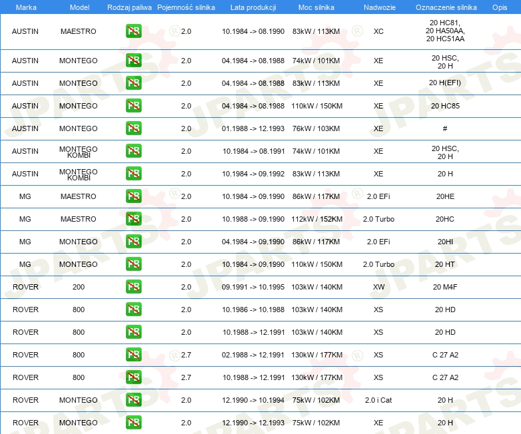Screen dimensions: 521x434
Task: Click fuel icon for Rover 800 2.7 from 10.1988
Action: pos(133,377)
